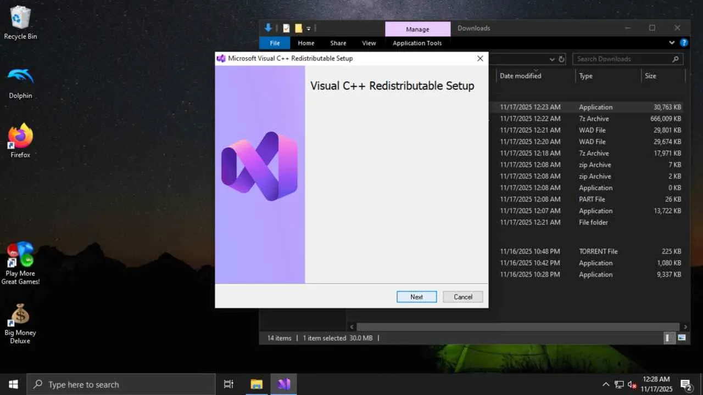
Task: Switch Explorer to the details view icon
Action: (x=668, y=338)
